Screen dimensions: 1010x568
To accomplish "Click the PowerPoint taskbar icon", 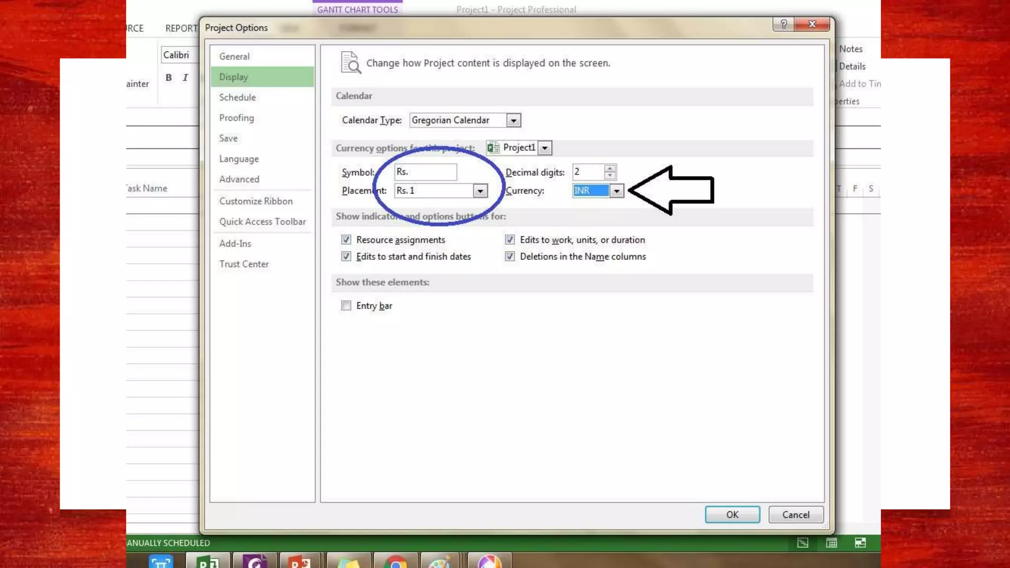I will [299, 561].
